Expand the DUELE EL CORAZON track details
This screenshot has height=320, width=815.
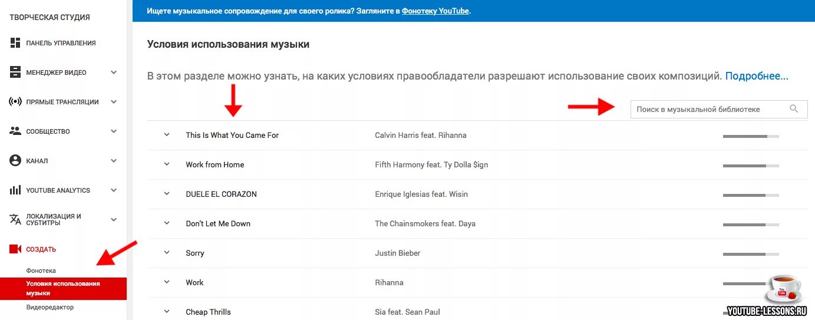click(x=167, y=194)
